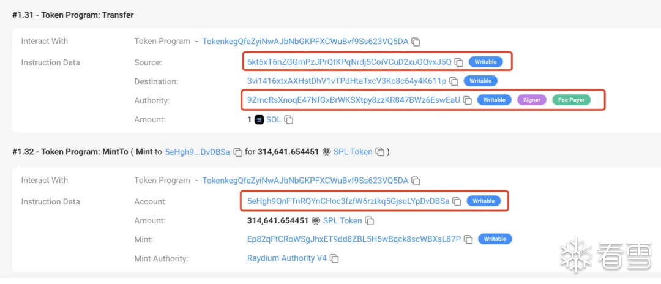Copy the Mint address Ep82qFtC
Screen dimensions: 661x284
tap(468, 239)
